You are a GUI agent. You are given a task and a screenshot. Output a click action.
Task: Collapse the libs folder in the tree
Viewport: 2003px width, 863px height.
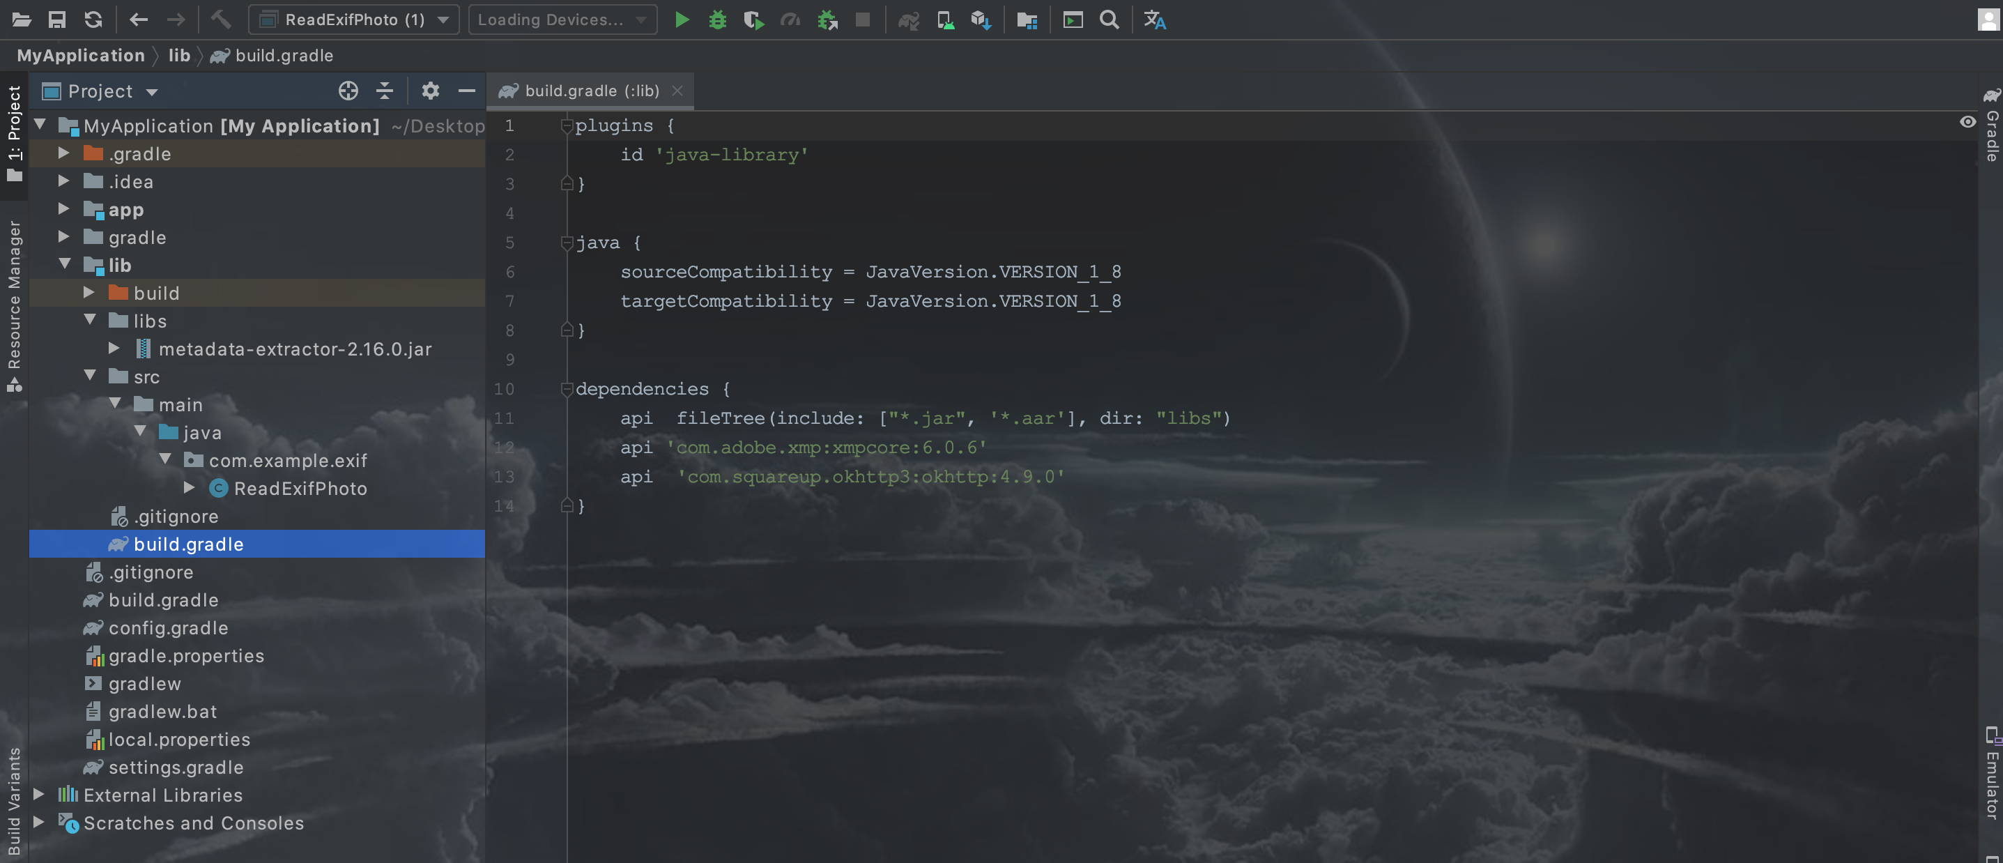[x=89, y=321]
